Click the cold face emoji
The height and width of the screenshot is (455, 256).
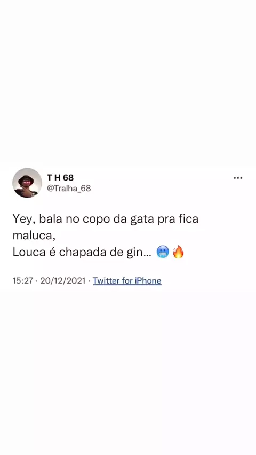(163, 252)
